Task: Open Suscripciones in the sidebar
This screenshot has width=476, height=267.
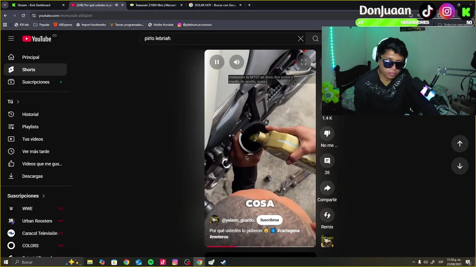Action: (x=35, y=82)
